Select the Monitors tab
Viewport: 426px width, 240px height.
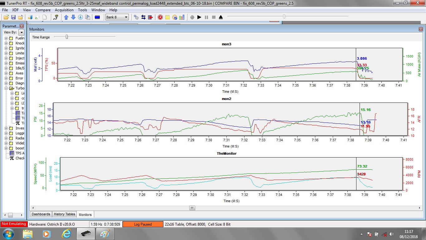point(85,214)
